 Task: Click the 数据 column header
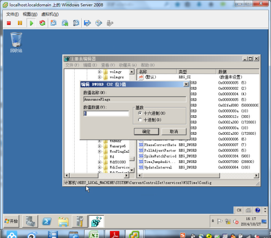(x=237, y=72)
